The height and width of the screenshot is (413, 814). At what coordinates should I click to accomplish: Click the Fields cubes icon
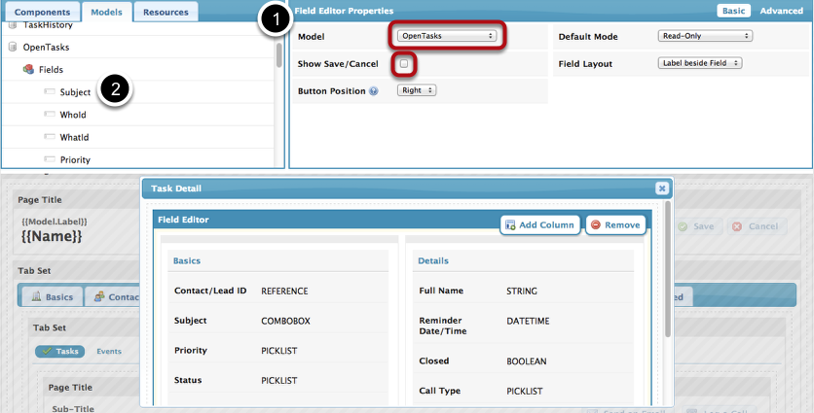[28, 70]
